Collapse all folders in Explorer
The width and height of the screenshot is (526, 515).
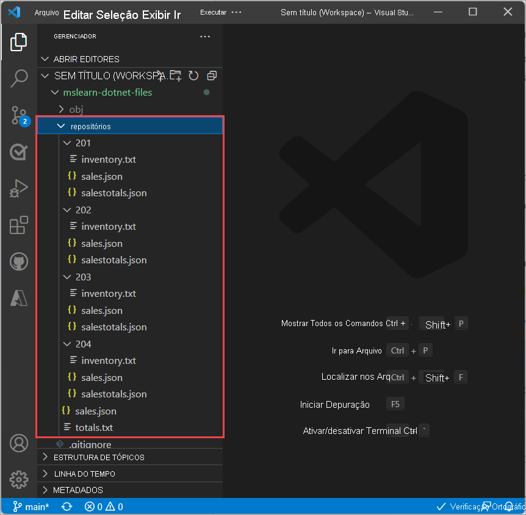tap(212, 76)
